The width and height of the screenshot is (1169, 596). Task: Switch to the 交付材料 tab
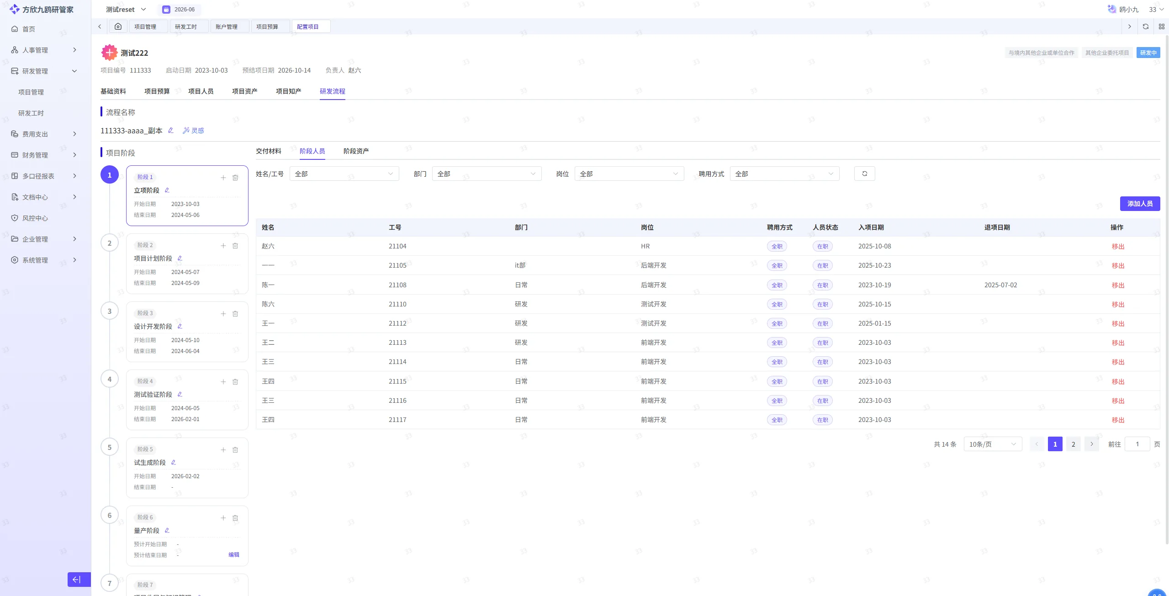point(269,151)
